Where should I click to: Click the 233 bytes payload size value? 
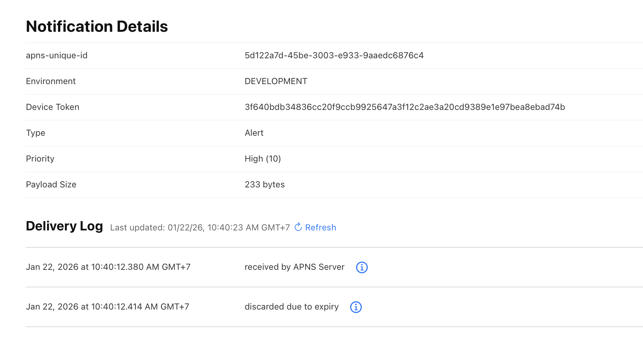click(264, 184)
